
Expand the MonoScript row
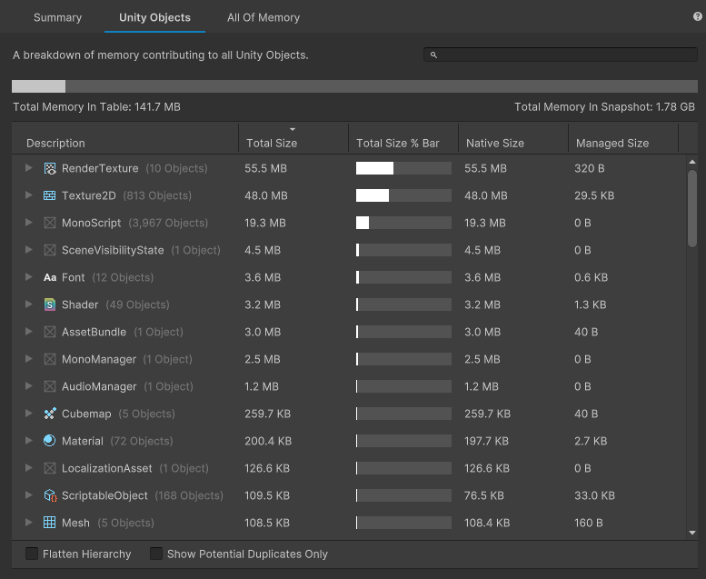pos(29,223)
